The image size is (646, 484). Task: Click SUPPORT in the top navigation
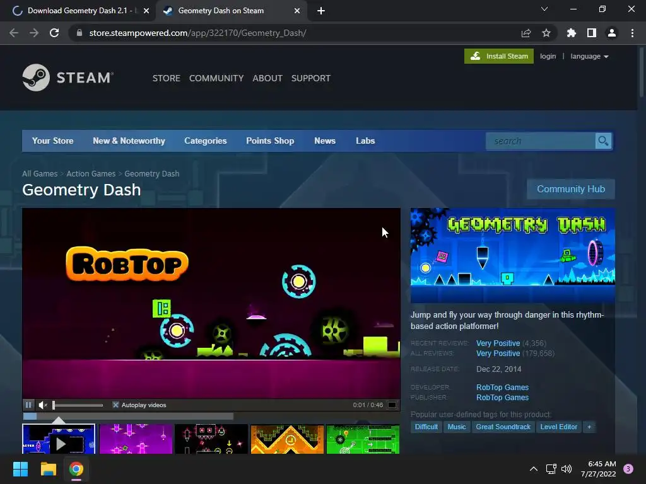point(311,78)
